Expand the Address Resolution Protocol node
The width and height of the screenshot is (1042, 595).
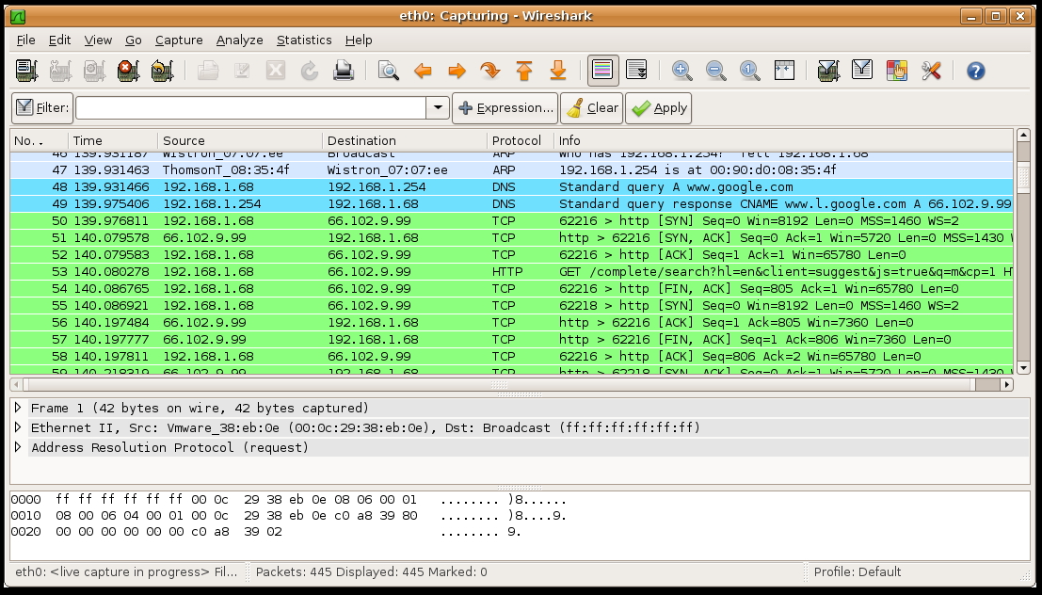(19, 447)
